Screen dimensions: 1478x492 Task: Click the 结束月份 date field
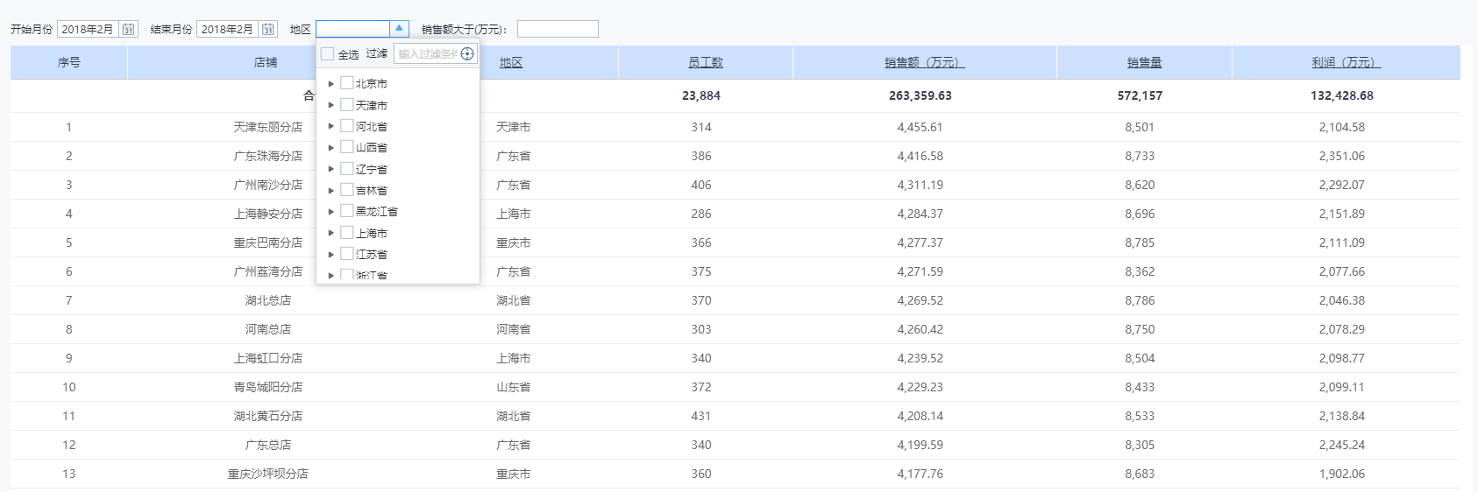pos(228,29)
